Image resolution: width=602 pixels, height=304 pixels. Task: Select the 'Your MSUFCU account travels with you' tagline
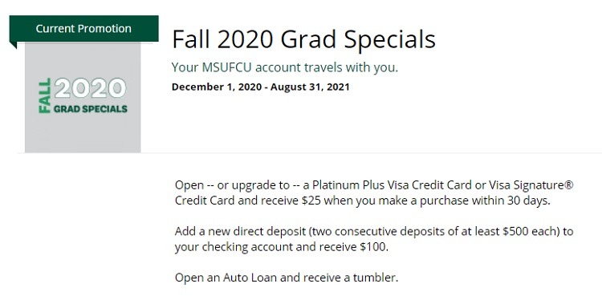coord(284,67)
